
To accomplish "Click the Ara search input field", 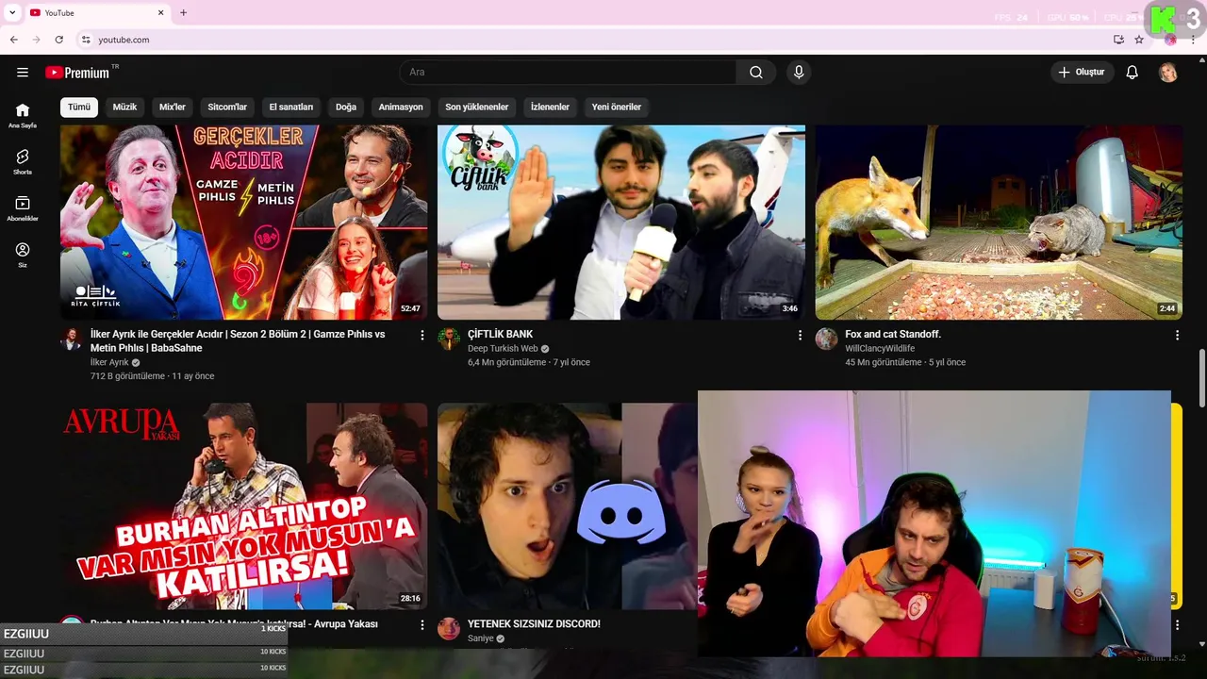I will (568, 73).
